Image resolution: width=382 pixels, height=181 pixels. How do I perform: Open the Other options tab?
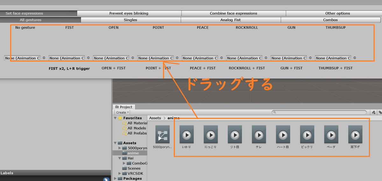pyautogui.click(x=334, y=13)
